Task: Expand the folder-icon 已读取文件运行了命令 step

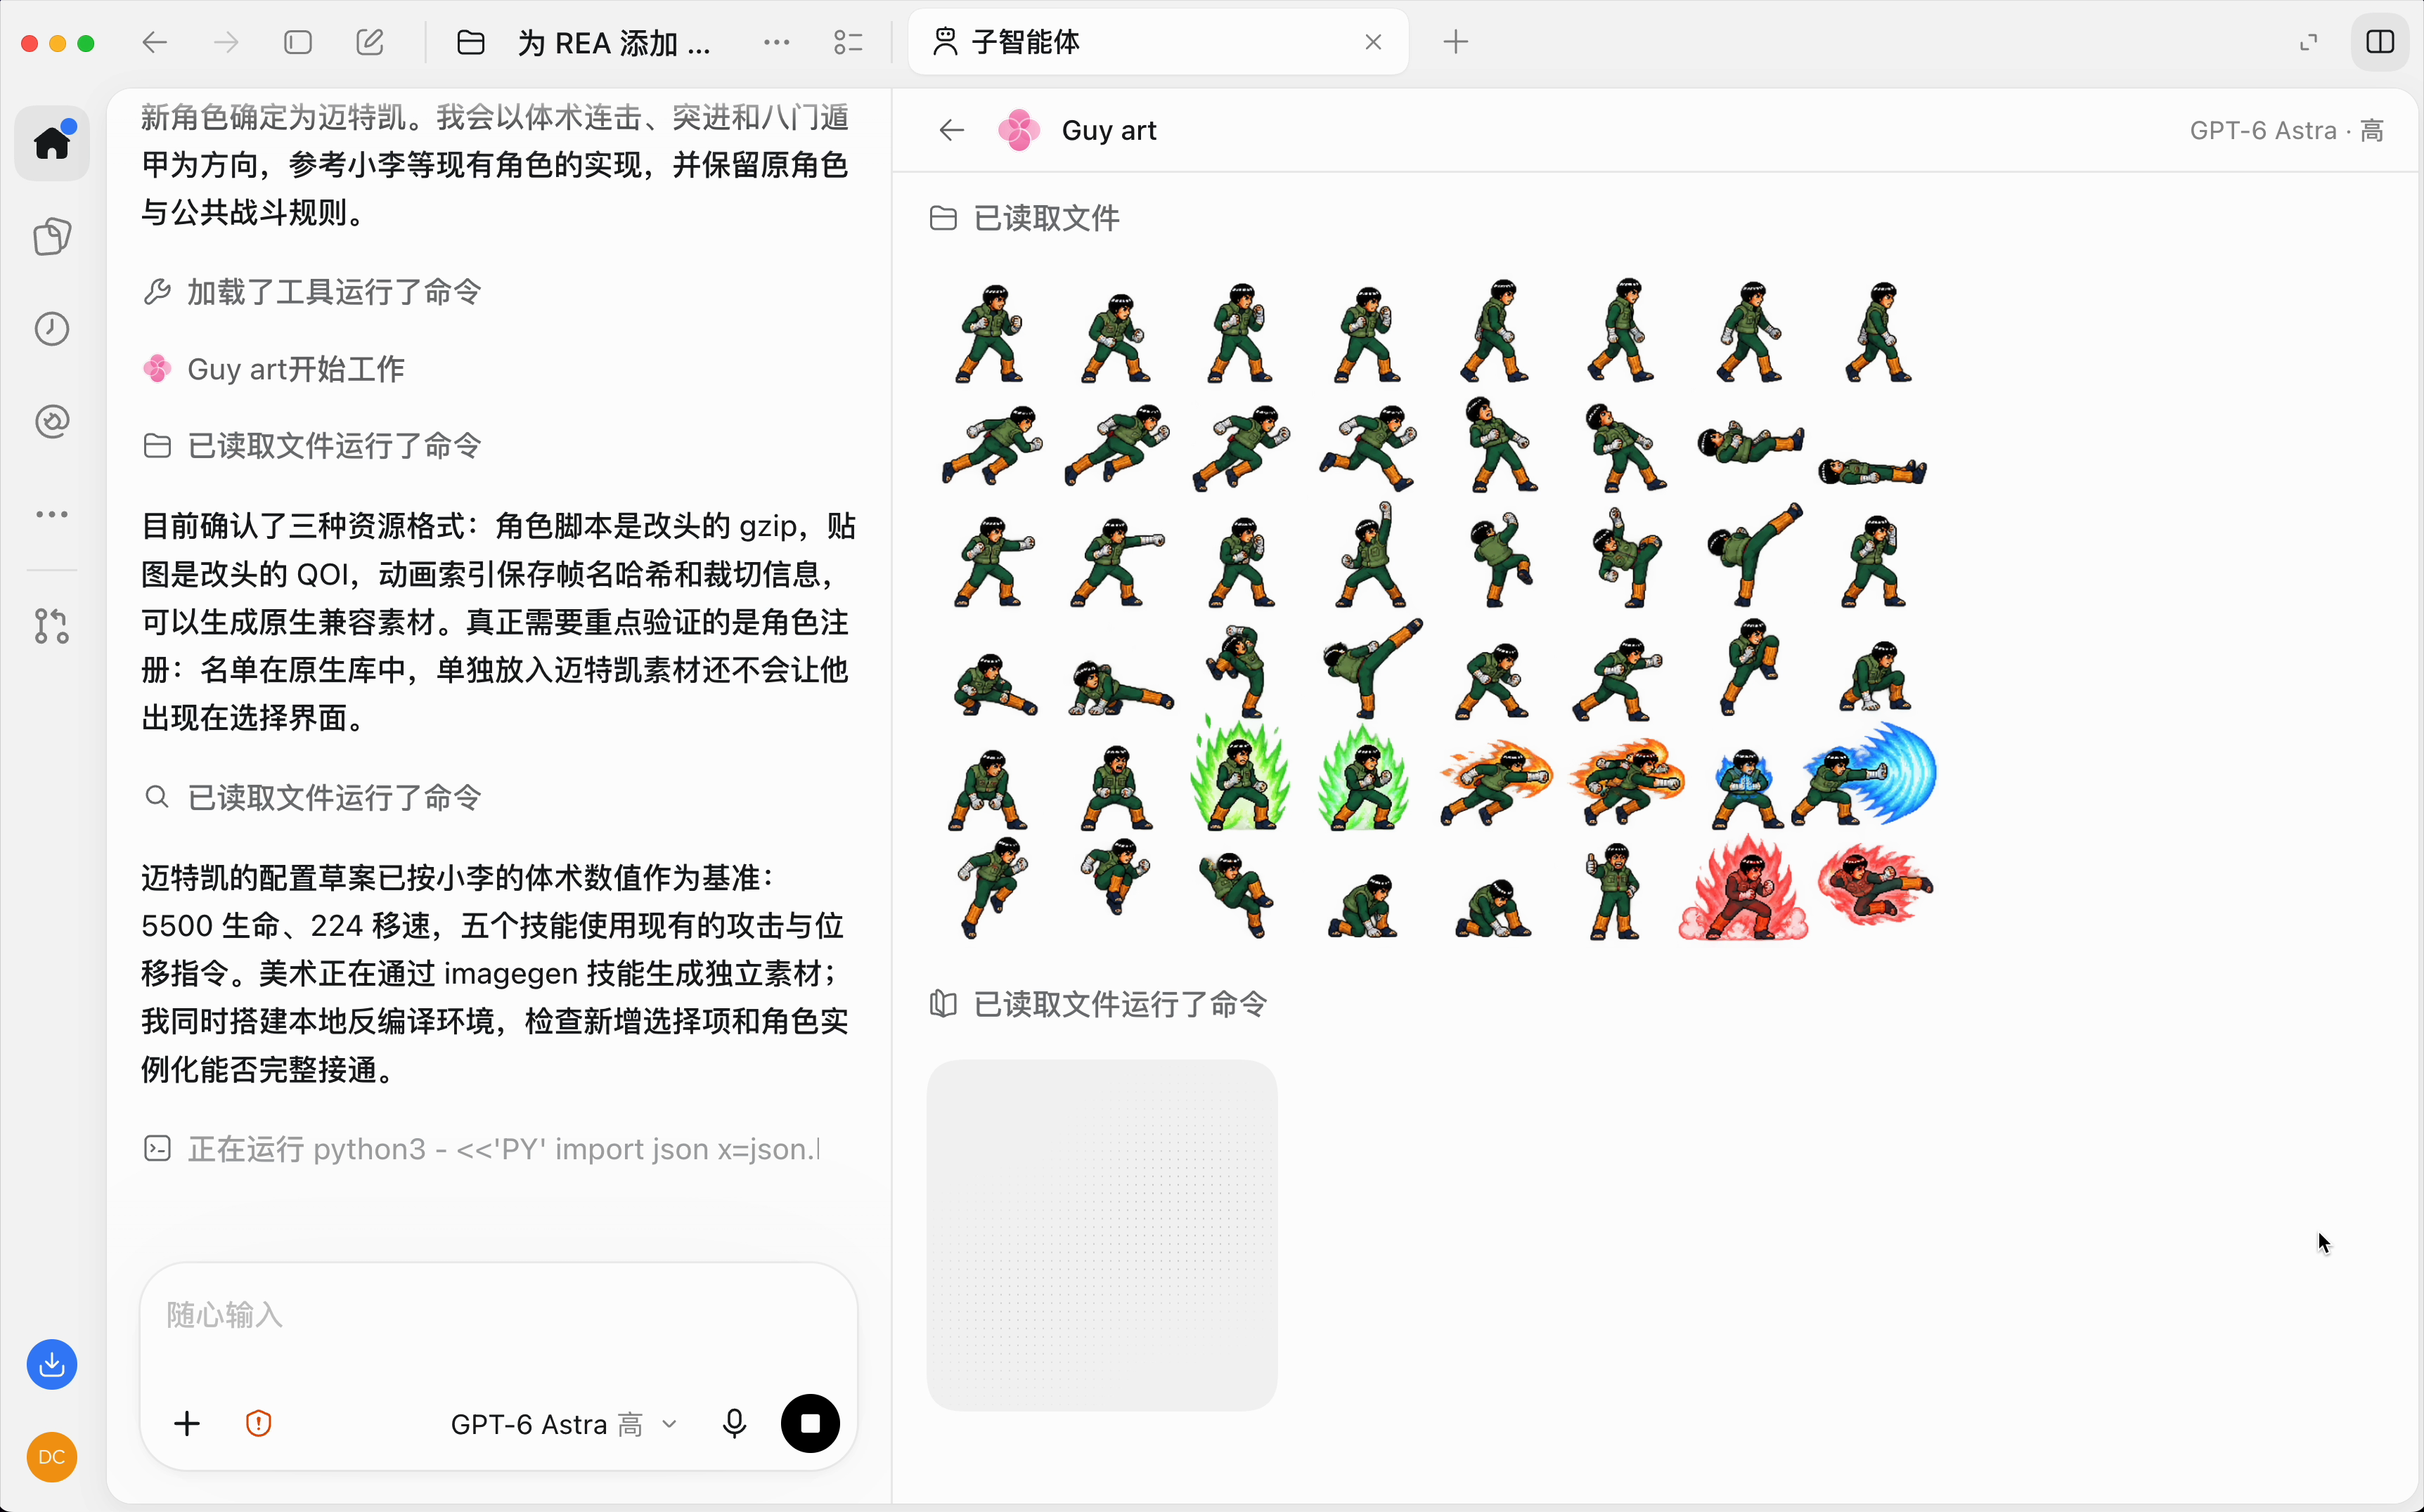Action: (x=312, y=446)
